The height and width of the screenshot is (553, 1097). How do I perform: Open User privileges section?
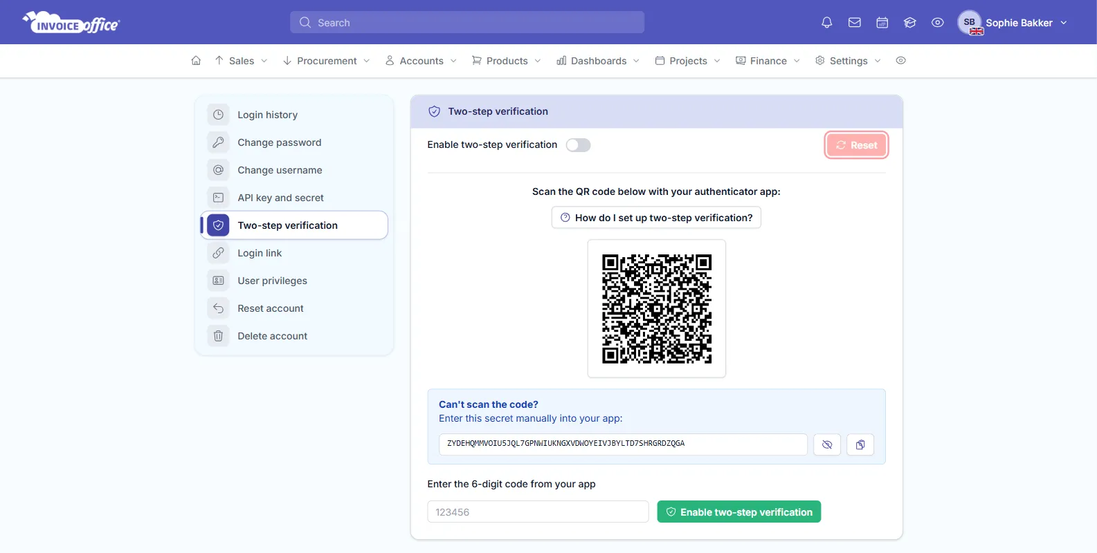coord(294,281)
